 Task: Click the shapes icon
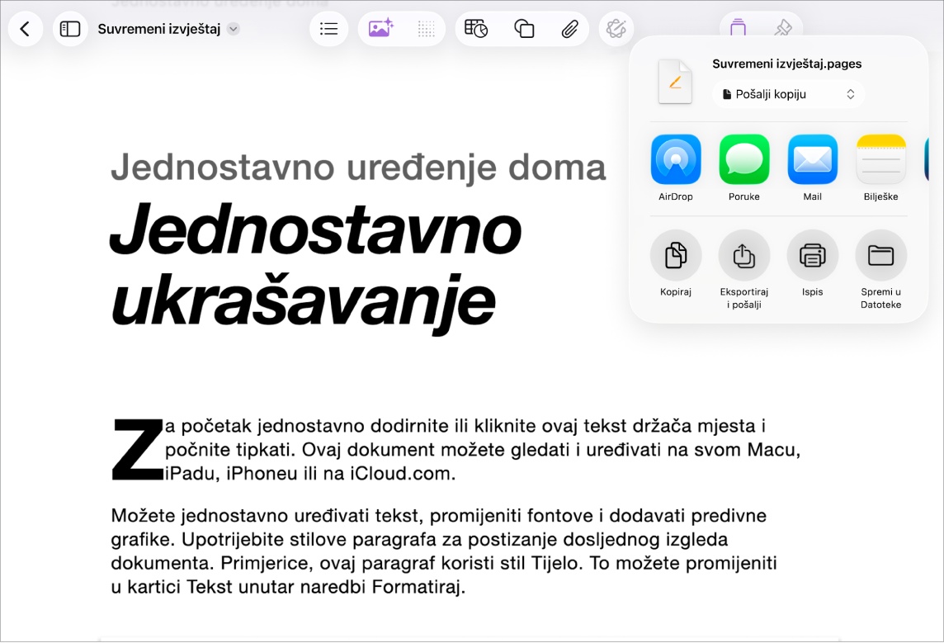tap(524, 29)
